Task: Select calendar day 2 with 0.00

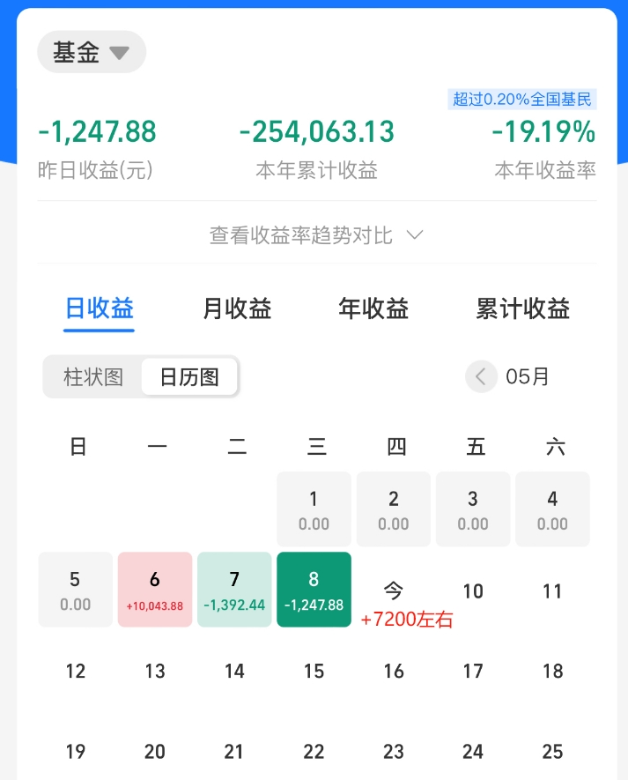Action: tap(394, 509)
